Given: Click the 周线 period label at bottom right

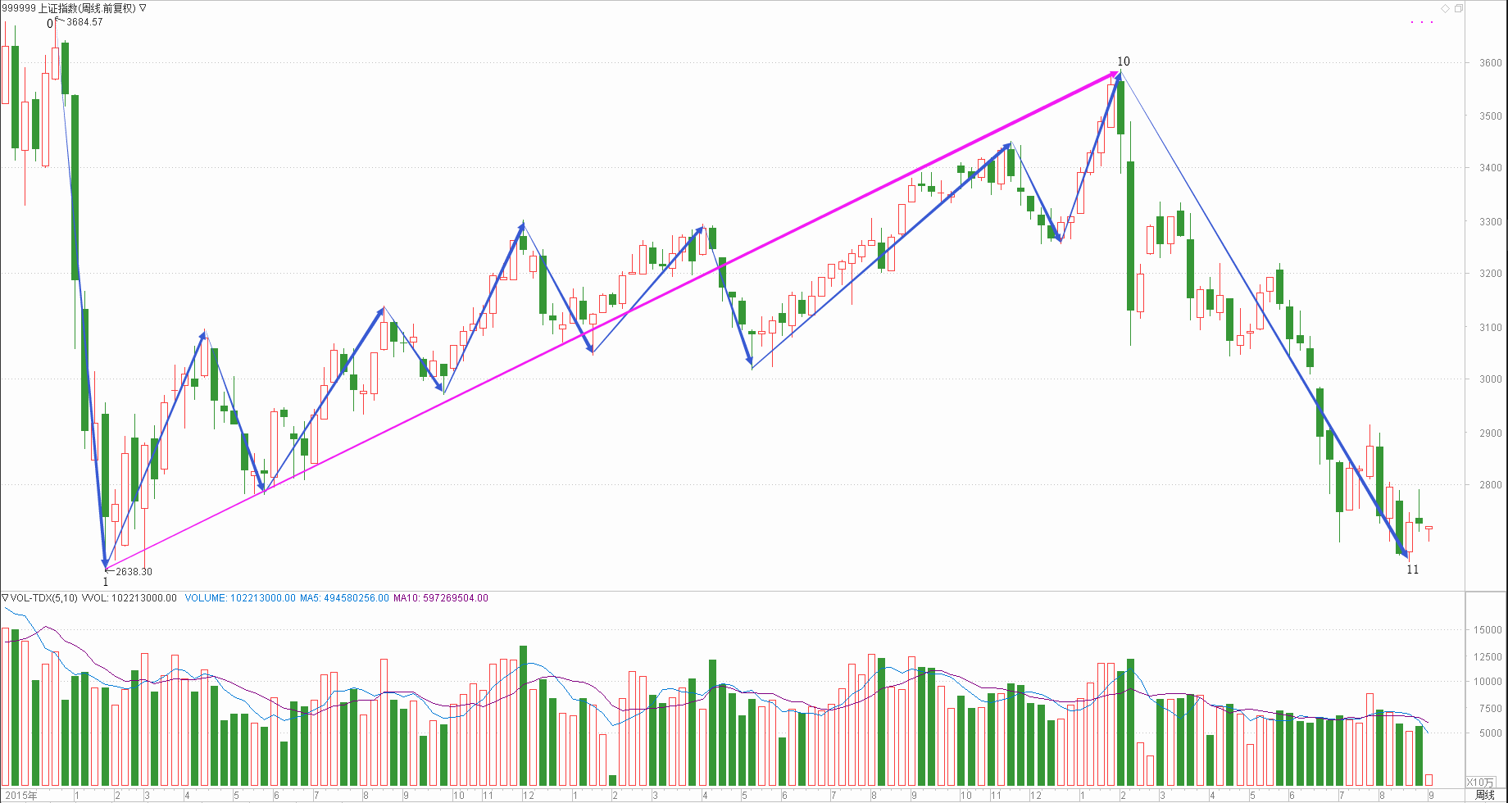Looking at the screenshot, I should [1484, 795].
